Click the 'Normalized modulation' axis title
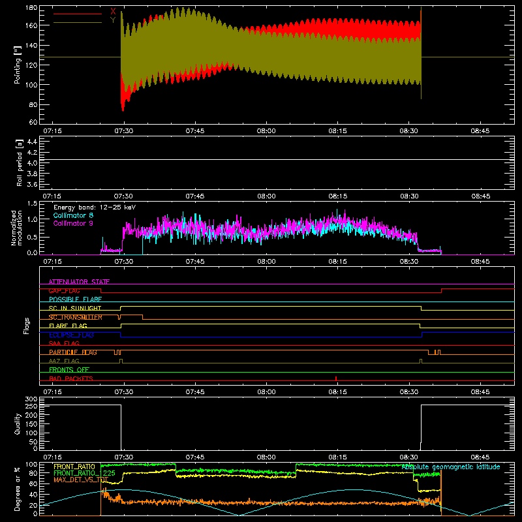The image size is (522, 522). point(17,228)
